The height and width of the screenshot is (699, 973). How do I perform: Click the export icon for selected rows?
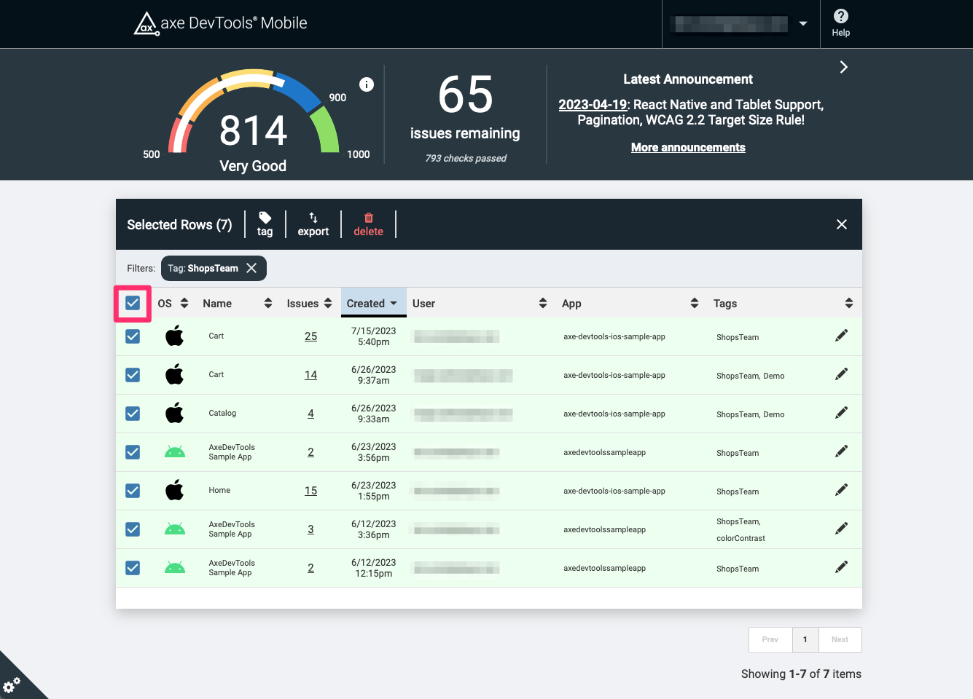313,224
